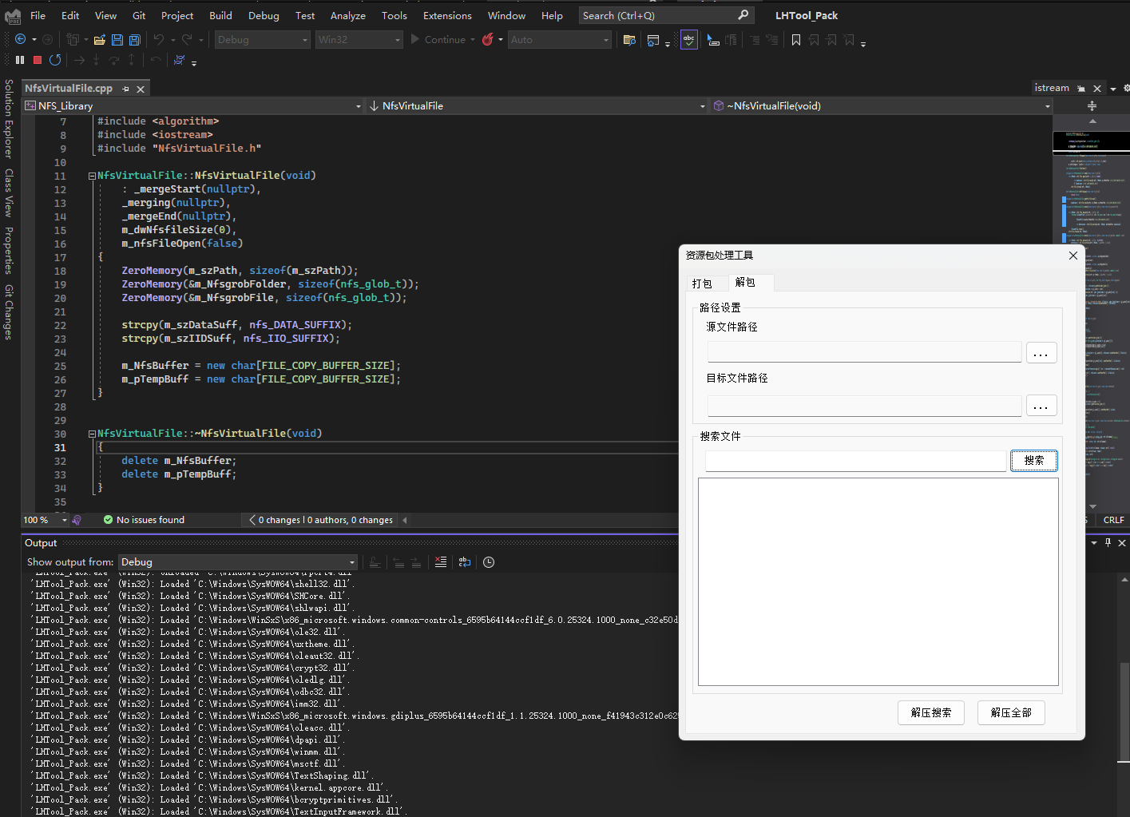Open the Show output from Debug dropdown
1130x817 pixels.
pyautogui.click(x=237, y=562)
